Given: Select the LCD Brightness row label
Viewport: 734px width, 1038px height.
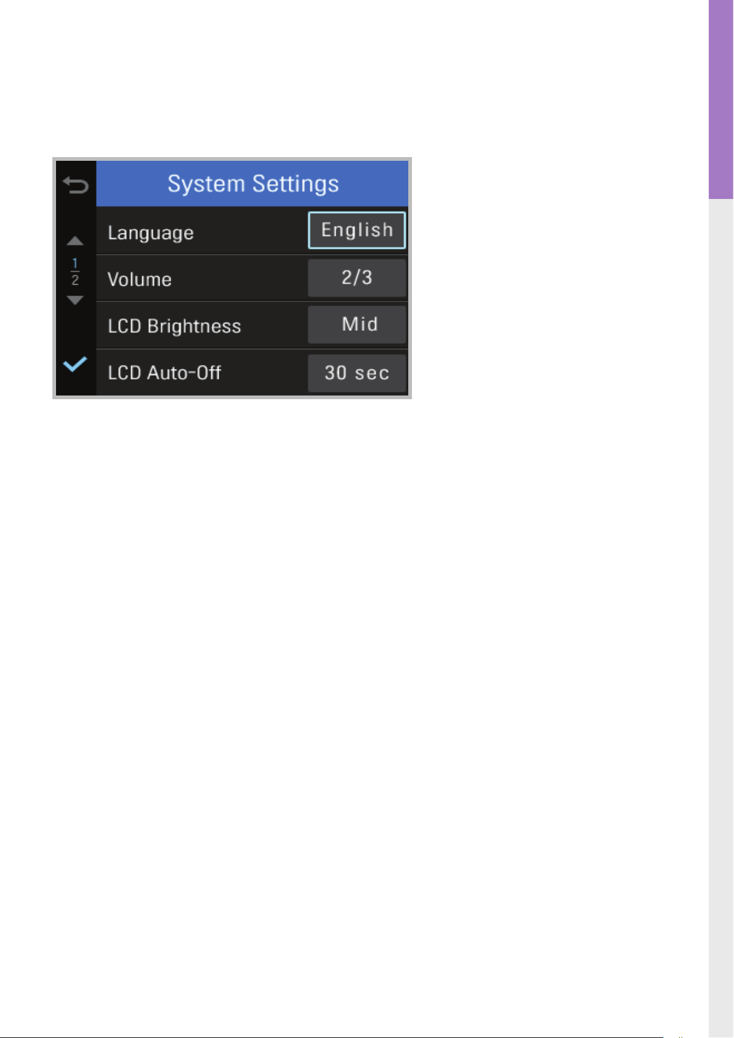Looking at the screenshot, I should click(174, 326).
